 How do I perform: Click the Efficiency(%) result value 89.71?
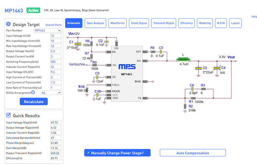click(56, 158)
